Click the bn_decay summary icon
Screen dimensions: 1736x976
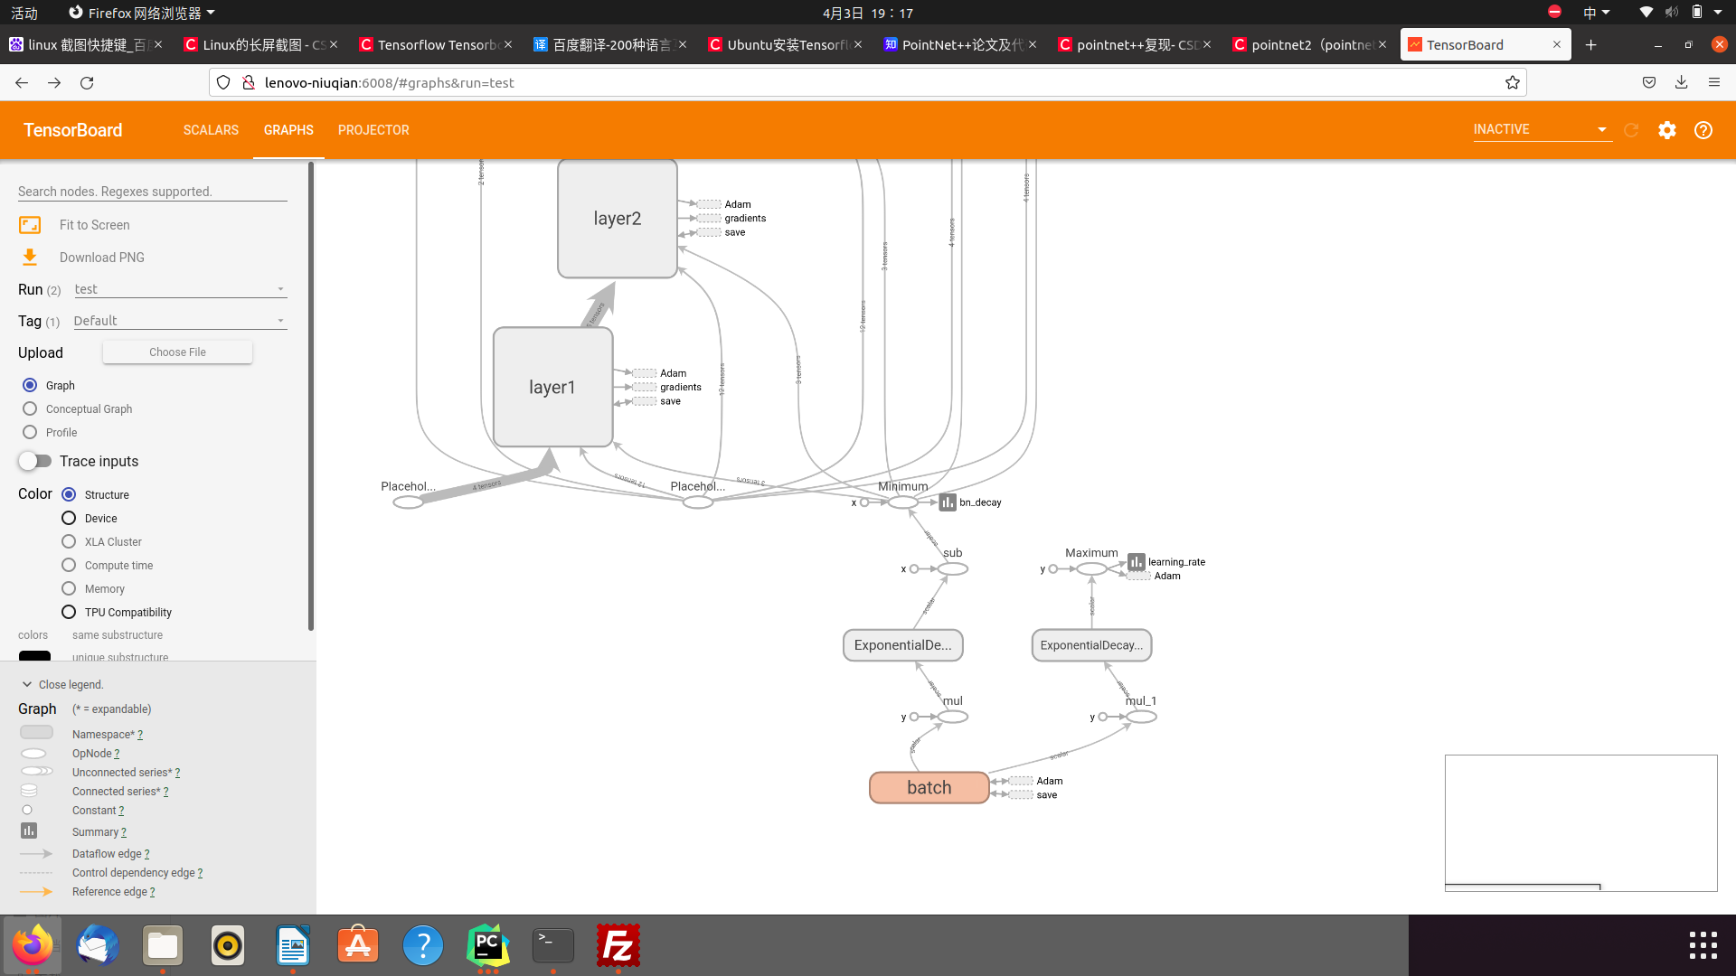click(x=948, y=502)
